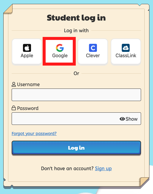Viewport: 153px width, 194px height.
Task: Choose the Google sign-in label
Action: click(60, 55)
